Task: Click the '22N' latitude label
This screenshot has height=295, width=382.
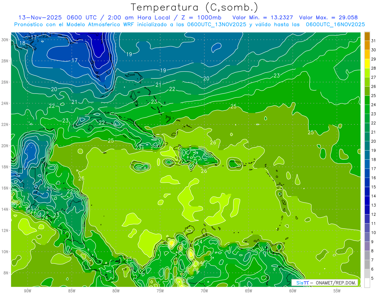Action: (x=5, y=124)
